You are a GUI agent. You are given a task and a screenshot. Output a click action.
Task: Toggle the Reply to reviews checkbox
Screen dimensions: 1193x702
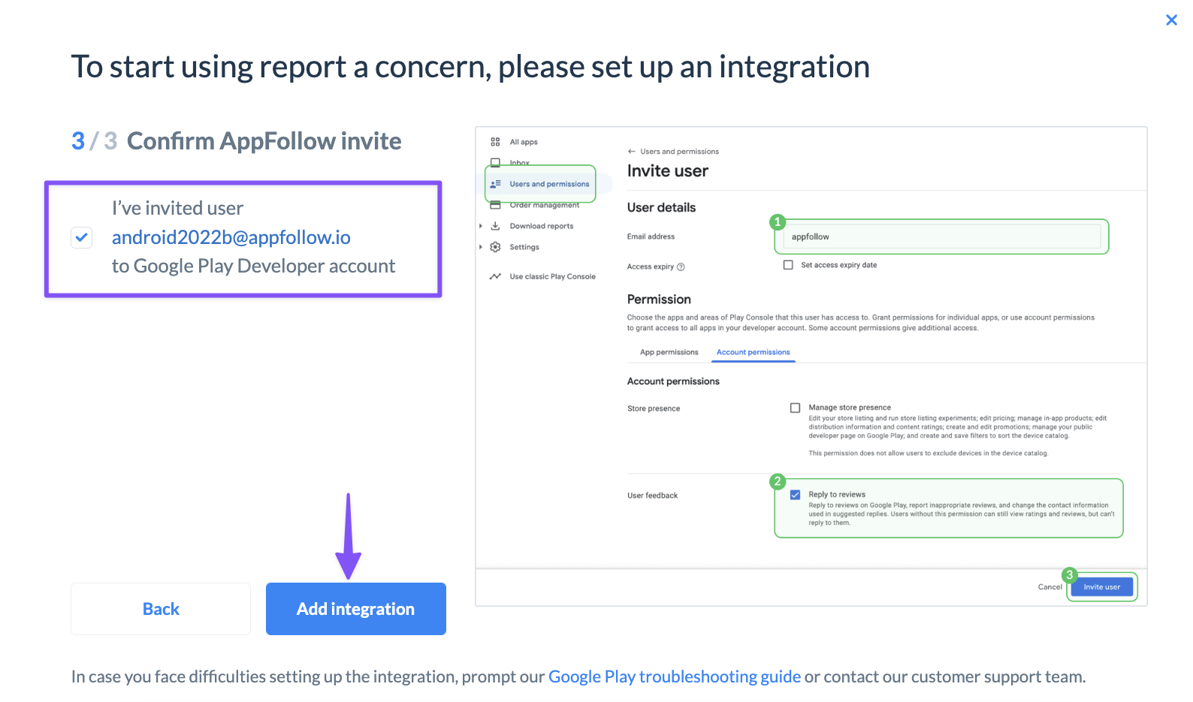(795, 495)
